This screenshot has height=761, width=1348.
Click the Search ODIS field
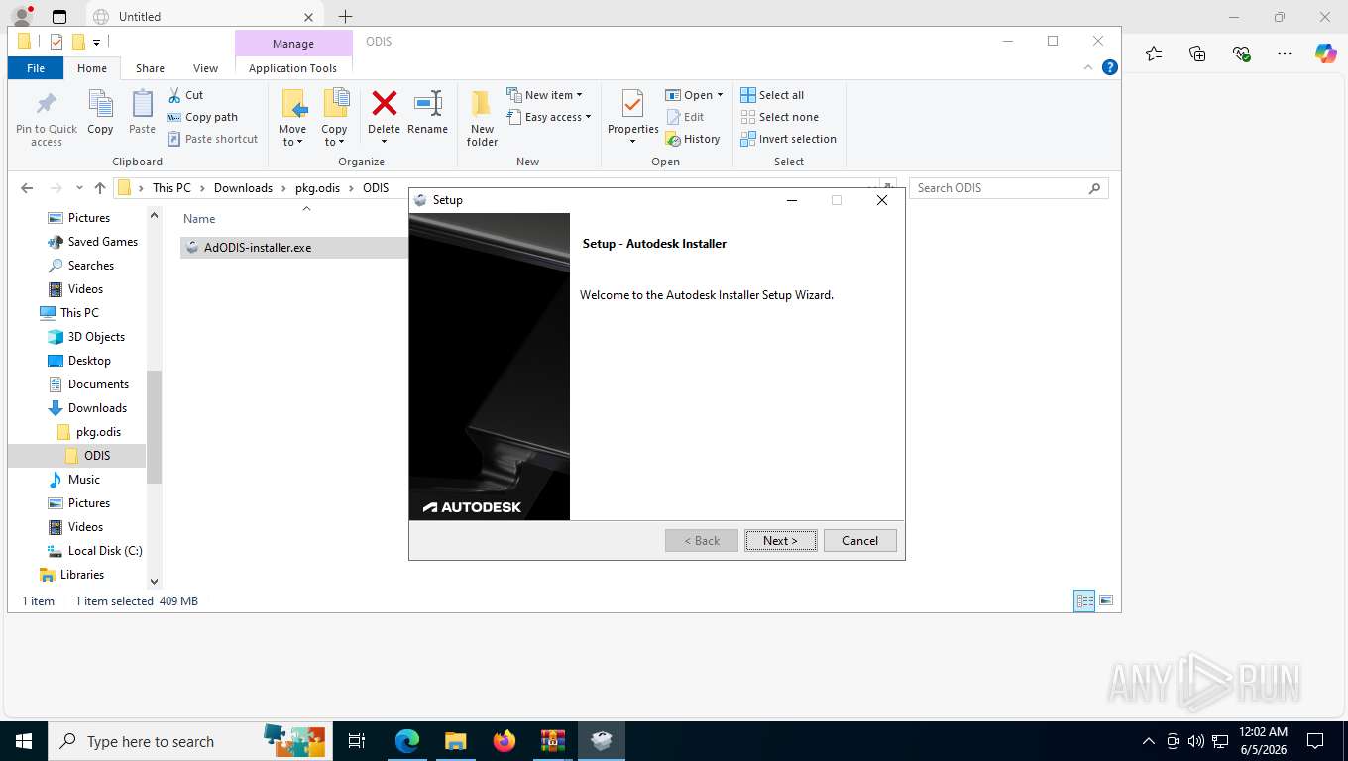tap(1008, 188)
